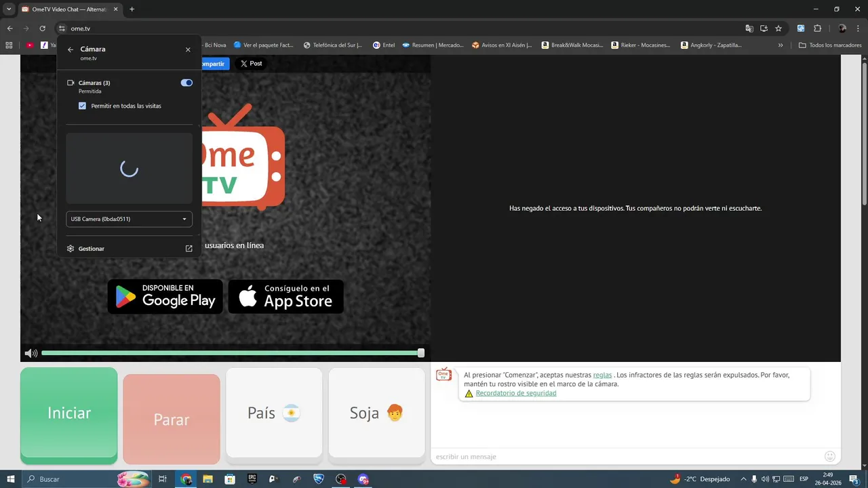Screen dimensions: 868x488
Task: Click the Disponible en Google Play badge
Action: [165, 297]
